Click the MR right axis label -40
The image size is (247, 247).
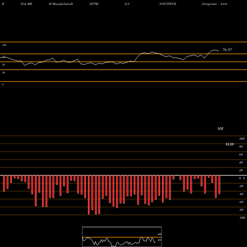tap(241, 194)
